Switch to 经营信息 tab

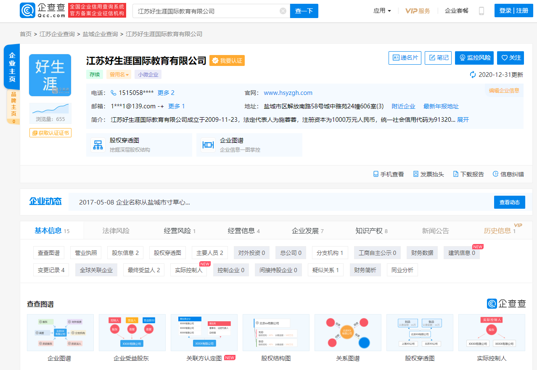coord(244,231)
